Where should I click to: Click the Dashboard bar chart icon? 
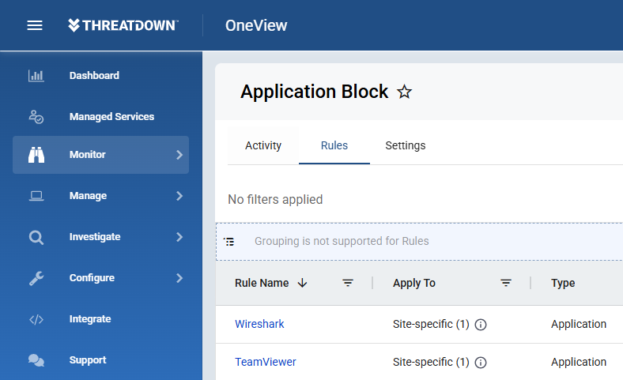[36, 75]
